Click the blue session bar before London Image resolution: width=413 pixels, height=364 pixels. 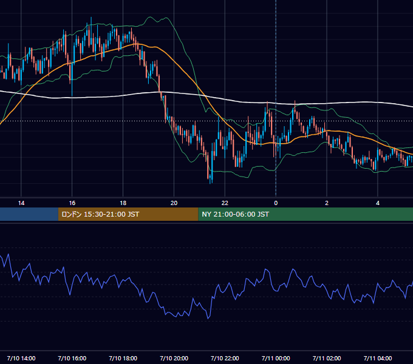29,214
